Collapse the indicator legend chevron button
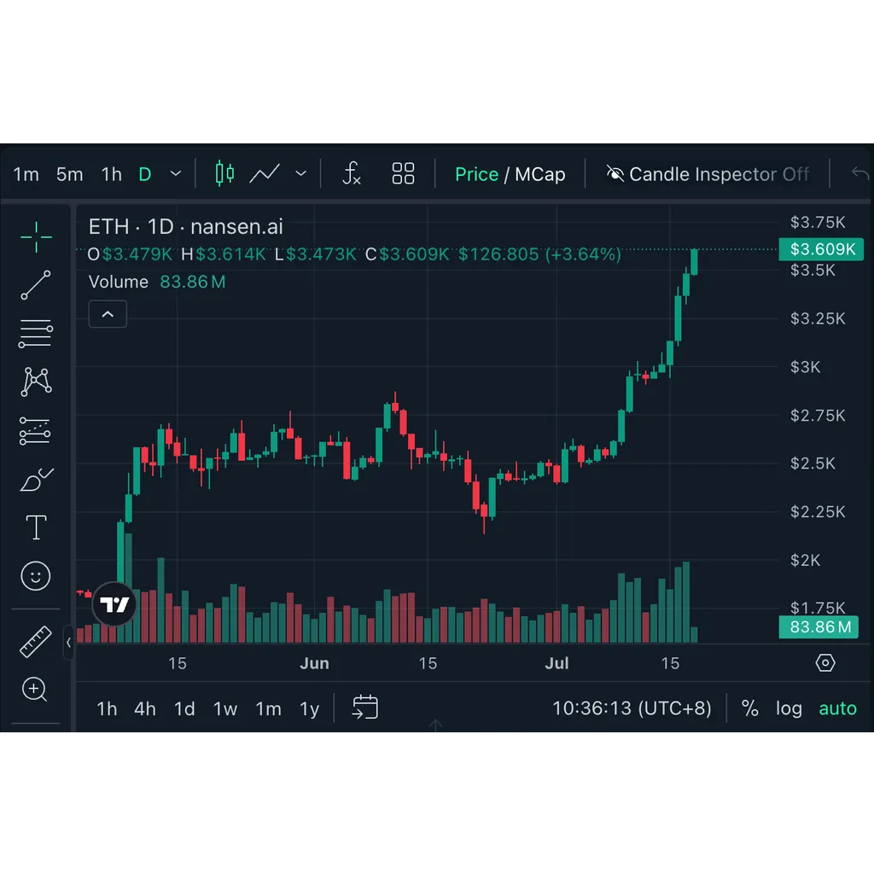Viewport: 874px width, 874px height. pos(108,314)
